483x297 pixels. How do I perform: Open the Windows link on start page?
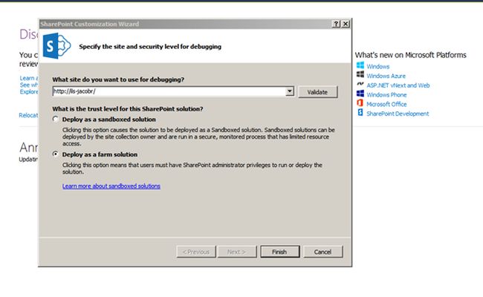pos(378,67)
